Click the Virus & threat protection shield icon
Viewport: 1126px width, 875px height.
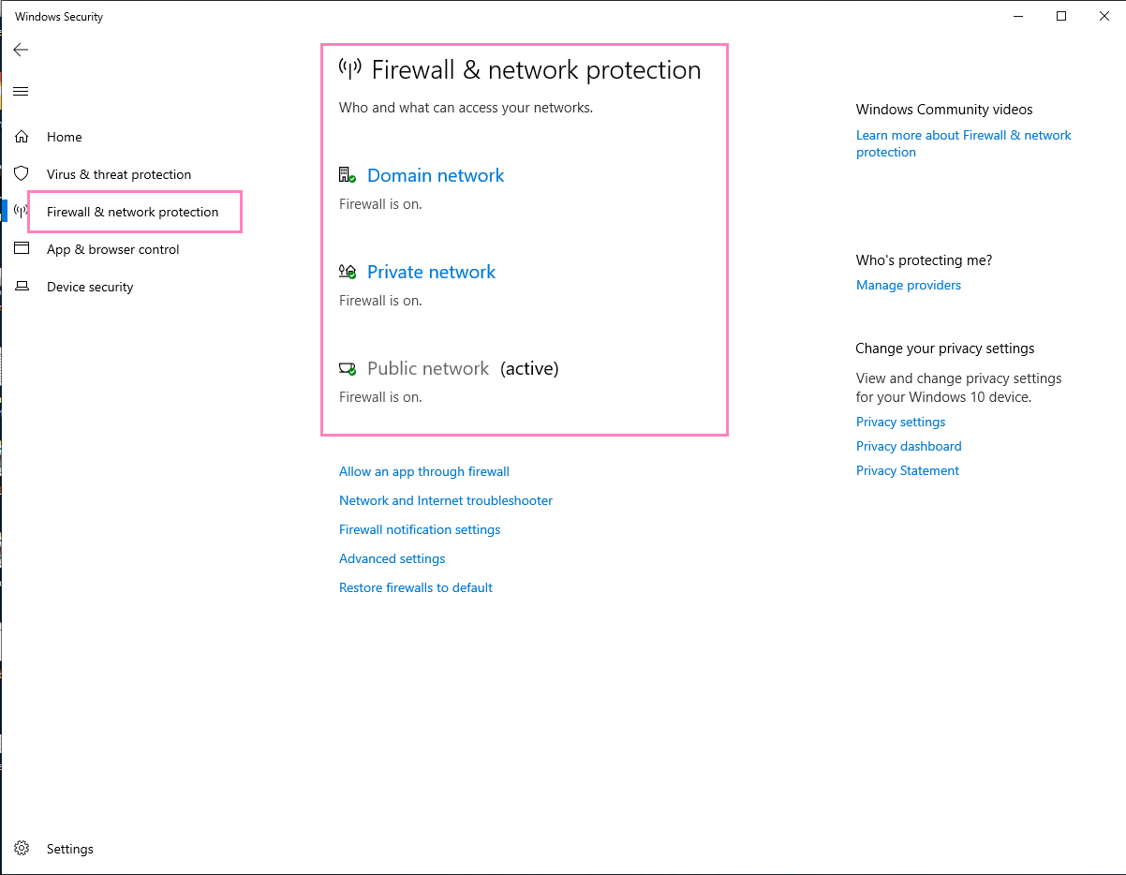[22, 173]
